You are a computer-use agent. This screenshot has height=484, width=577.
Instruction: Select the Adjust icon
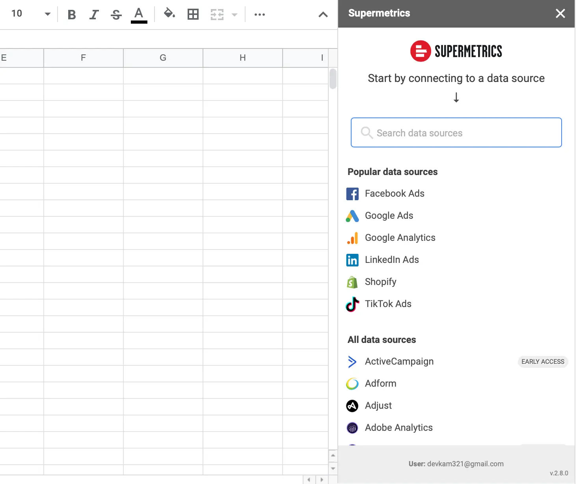(x=352, y=406)
